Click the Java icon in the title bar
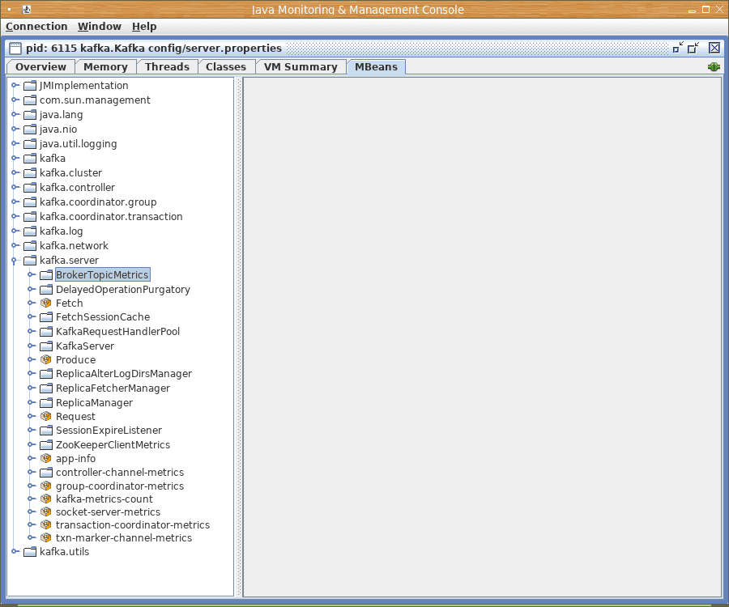The height and width of the screenshot is (607, 729). 27,9
